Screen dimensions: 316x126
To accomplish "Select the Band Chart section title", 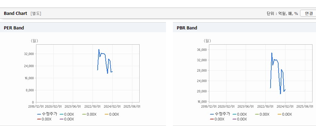I will coord(15,13).
